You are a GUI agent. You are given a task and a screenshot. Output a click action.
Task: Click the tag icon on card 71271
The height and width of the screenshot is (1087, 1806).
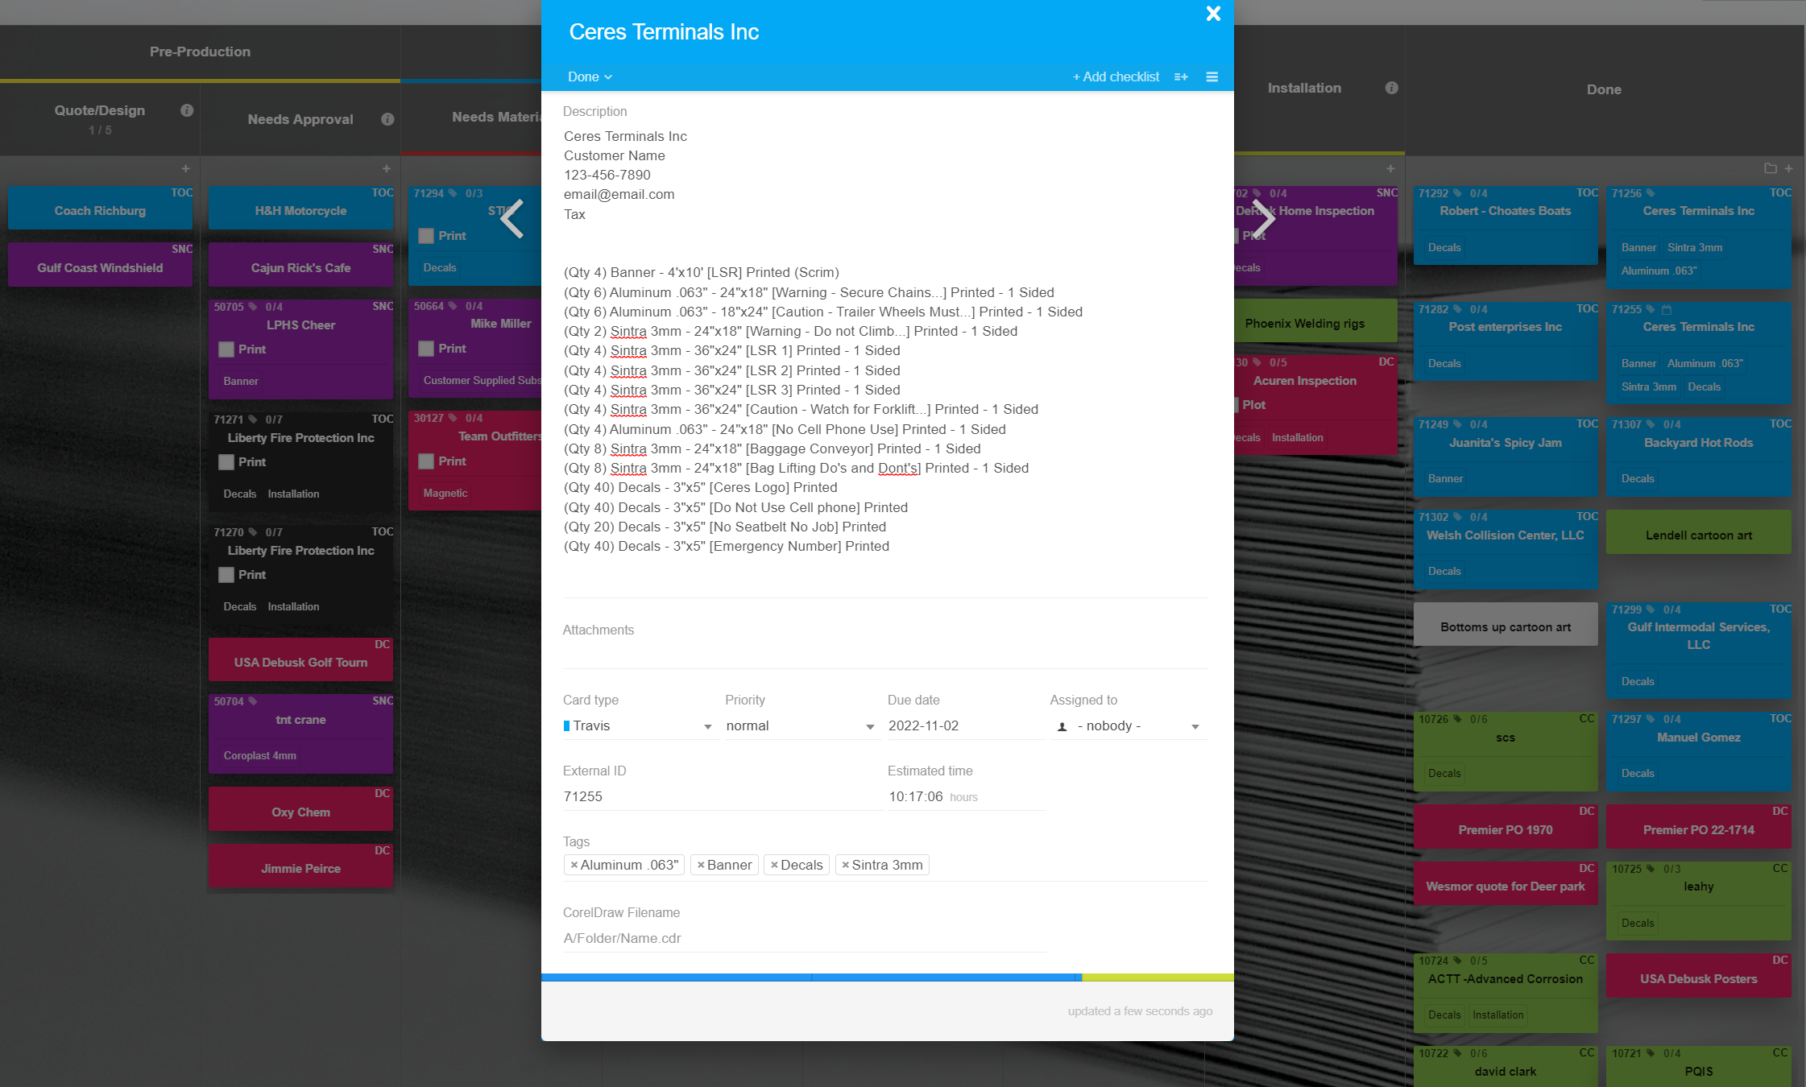click(x=252, y=420)
